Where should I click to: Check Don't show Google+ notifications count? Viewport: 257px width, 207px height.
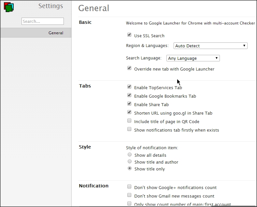(x=129, y=187)
